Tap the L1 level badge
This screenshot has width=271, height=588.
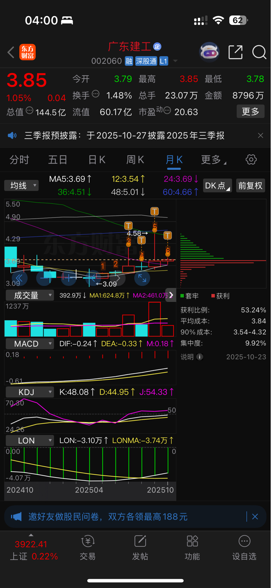(x=164, y=61)
